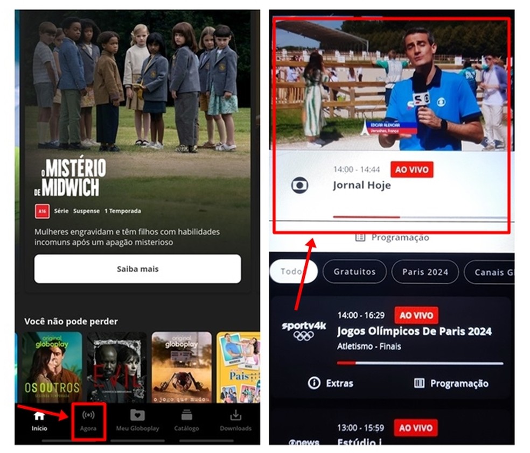The height and width of the screenshot is (453, 530).
Task: Select the Canais Globo filter chip
Action: 490,272
